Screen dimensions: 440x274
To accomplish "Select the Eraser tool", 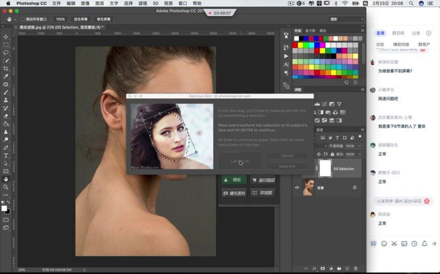I will (6, 116).
